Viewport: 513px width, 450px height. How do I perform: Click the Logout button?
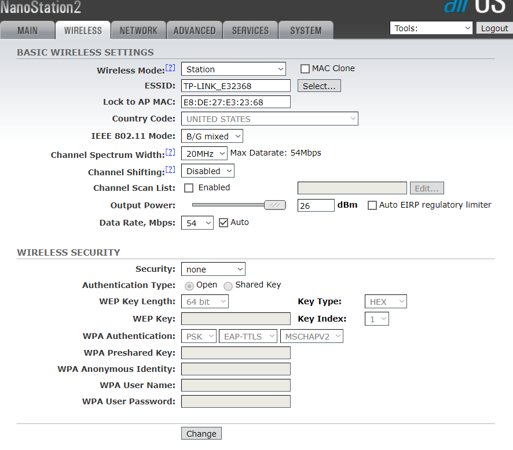point(494,28)
